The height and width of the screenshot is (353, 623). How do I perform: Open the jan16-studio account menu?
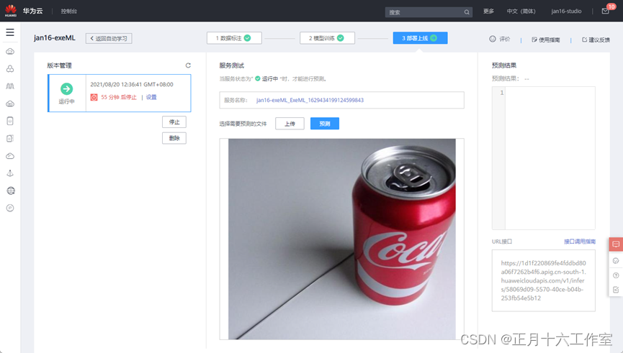(566, 11)
